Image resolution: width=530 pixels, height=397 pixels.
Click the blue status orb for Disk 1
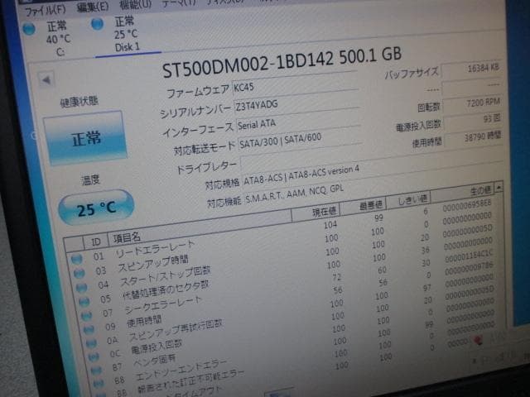[x=98, y=24]
